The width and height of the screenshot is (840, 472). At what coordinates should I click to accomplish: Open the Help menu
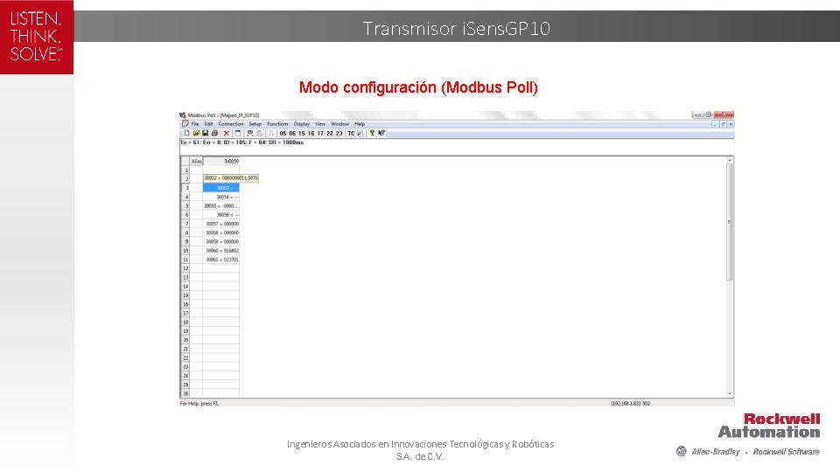pos(360,123)
